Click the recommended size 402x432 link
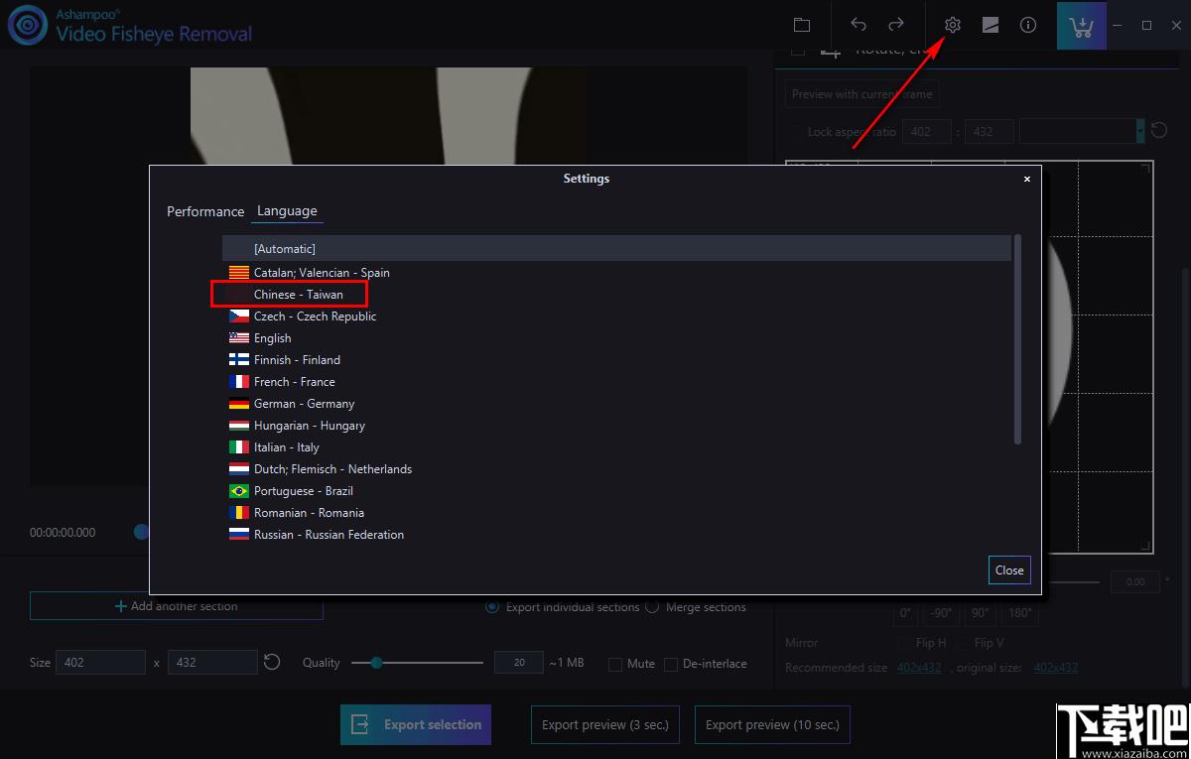The image size is (1191, 759). click(x=919, y=668)
